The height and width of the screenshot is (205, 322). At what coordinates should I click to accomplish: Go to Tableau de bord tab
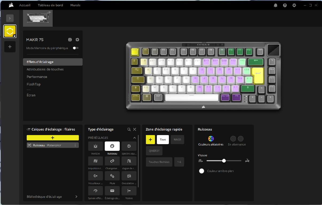click(51, 5)
